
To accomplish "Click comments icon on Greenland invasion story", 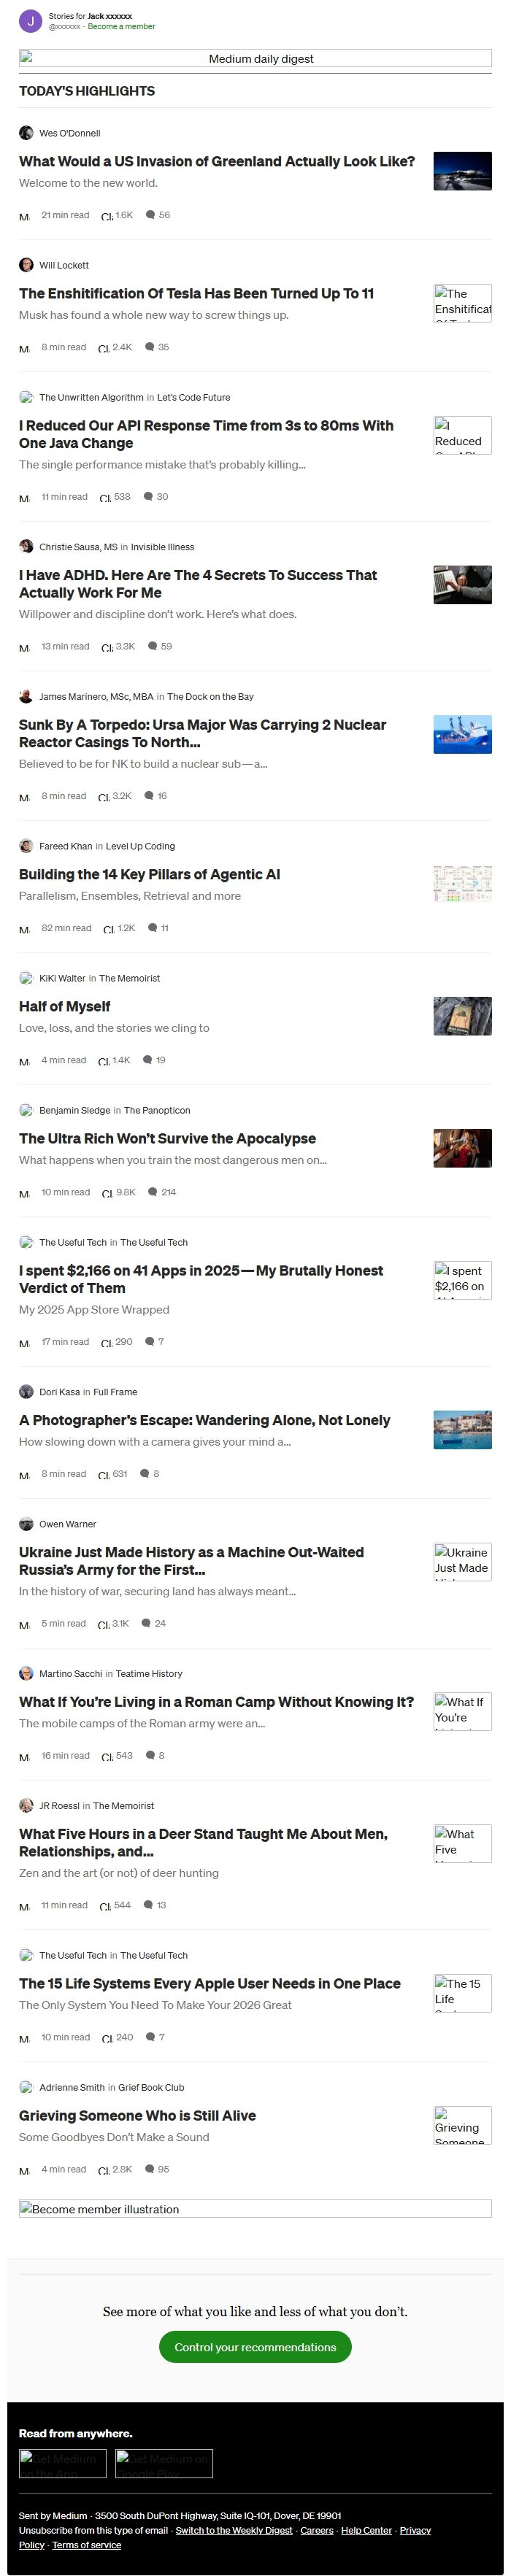I will (150, 215).
